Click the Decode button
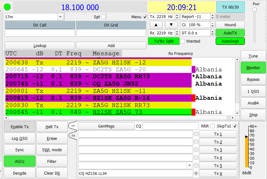 (x=20, y=173)
